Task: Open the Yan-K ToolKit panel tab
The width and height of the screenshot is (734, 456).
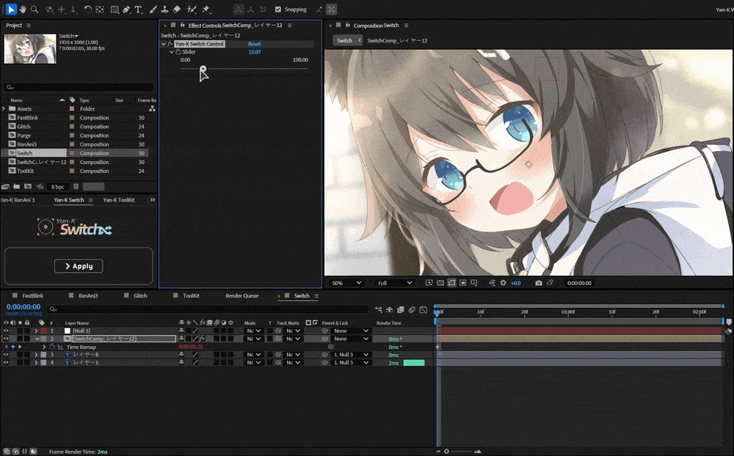Action: click(119, 199)
